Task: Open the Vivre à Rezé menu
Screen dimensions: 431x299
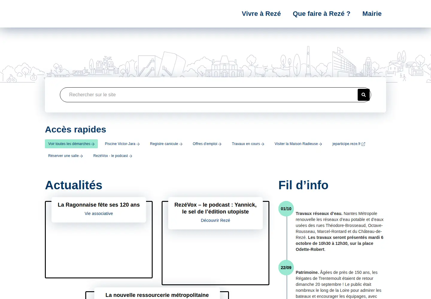Action: point(261,14)
